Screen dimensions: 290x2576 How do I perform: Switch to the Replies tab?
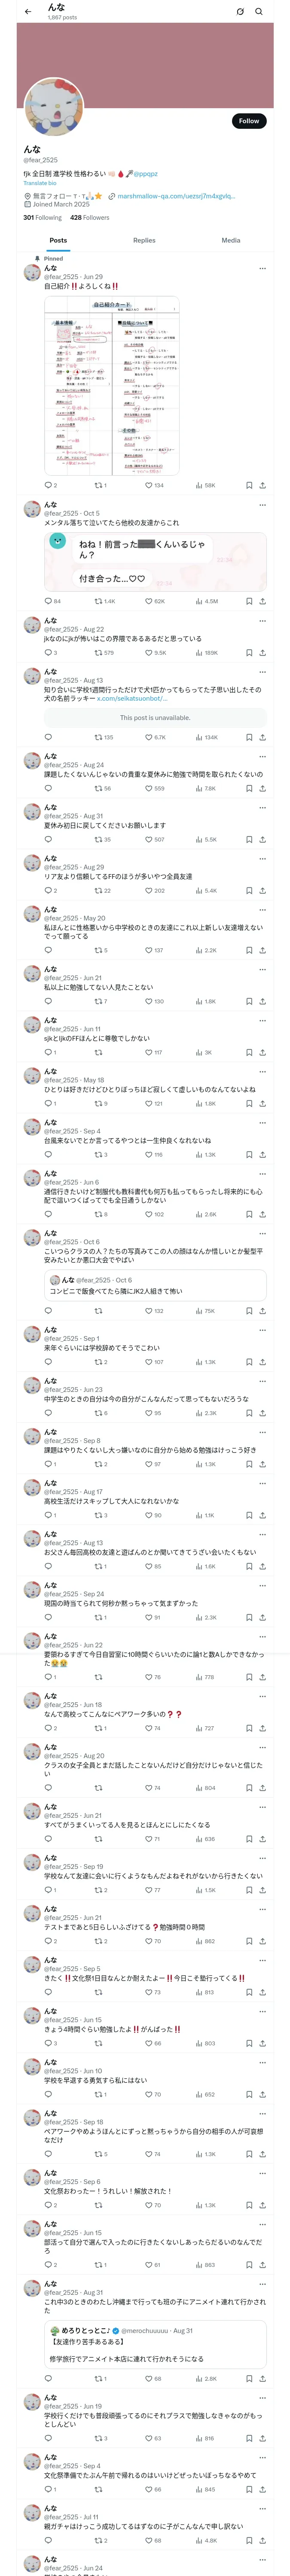pyautogui.click(x=144, y=240)
